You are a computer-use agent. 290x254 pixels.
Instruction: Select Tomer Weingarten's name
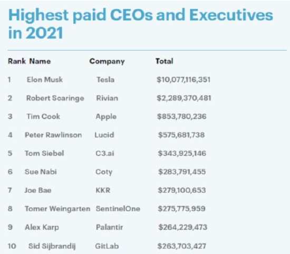(57, 209)
